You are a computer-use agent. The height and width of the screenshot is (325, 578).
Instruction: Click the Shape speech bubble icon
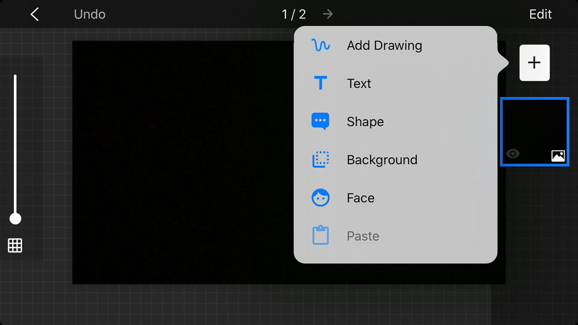click(x=320, y=121)
